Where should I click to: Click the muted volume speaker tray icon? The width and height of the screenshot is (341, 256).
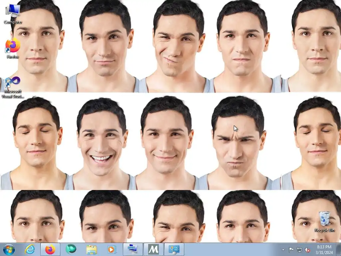pyautogui.click(x=307, y=250)
